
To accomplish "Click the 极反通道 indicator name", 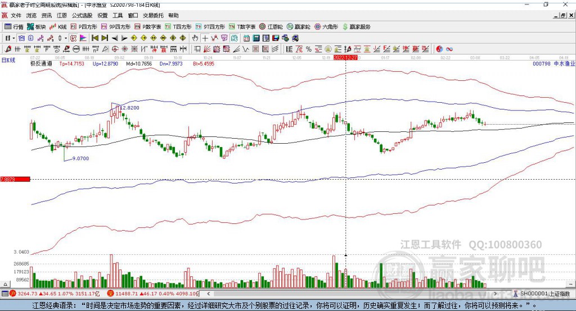I will pyautogui.click(x=41, y=63).
